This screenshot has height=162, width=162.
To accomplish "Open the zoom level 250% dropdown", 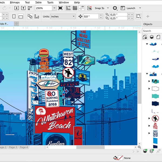I will tap(54, 8).
